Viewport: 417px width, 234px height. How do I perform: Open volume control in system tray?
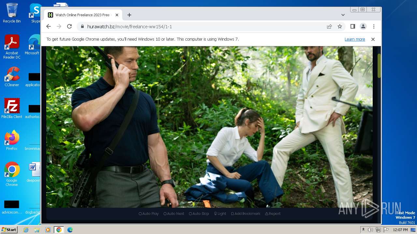tap(370, 230)
